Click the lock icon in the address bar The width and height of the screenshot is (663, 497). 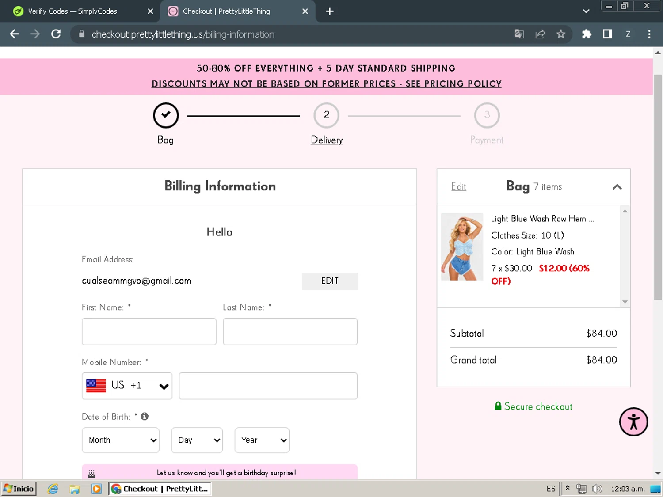click(82, 34)
